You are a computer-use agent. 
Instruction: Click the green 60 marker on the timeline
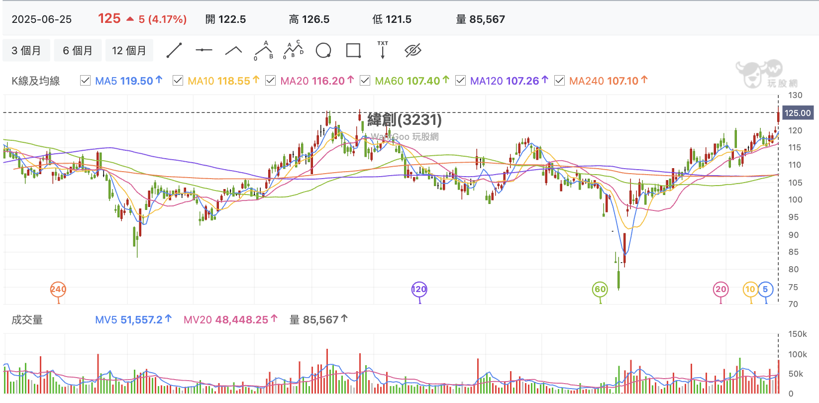(x=600, y=290)
